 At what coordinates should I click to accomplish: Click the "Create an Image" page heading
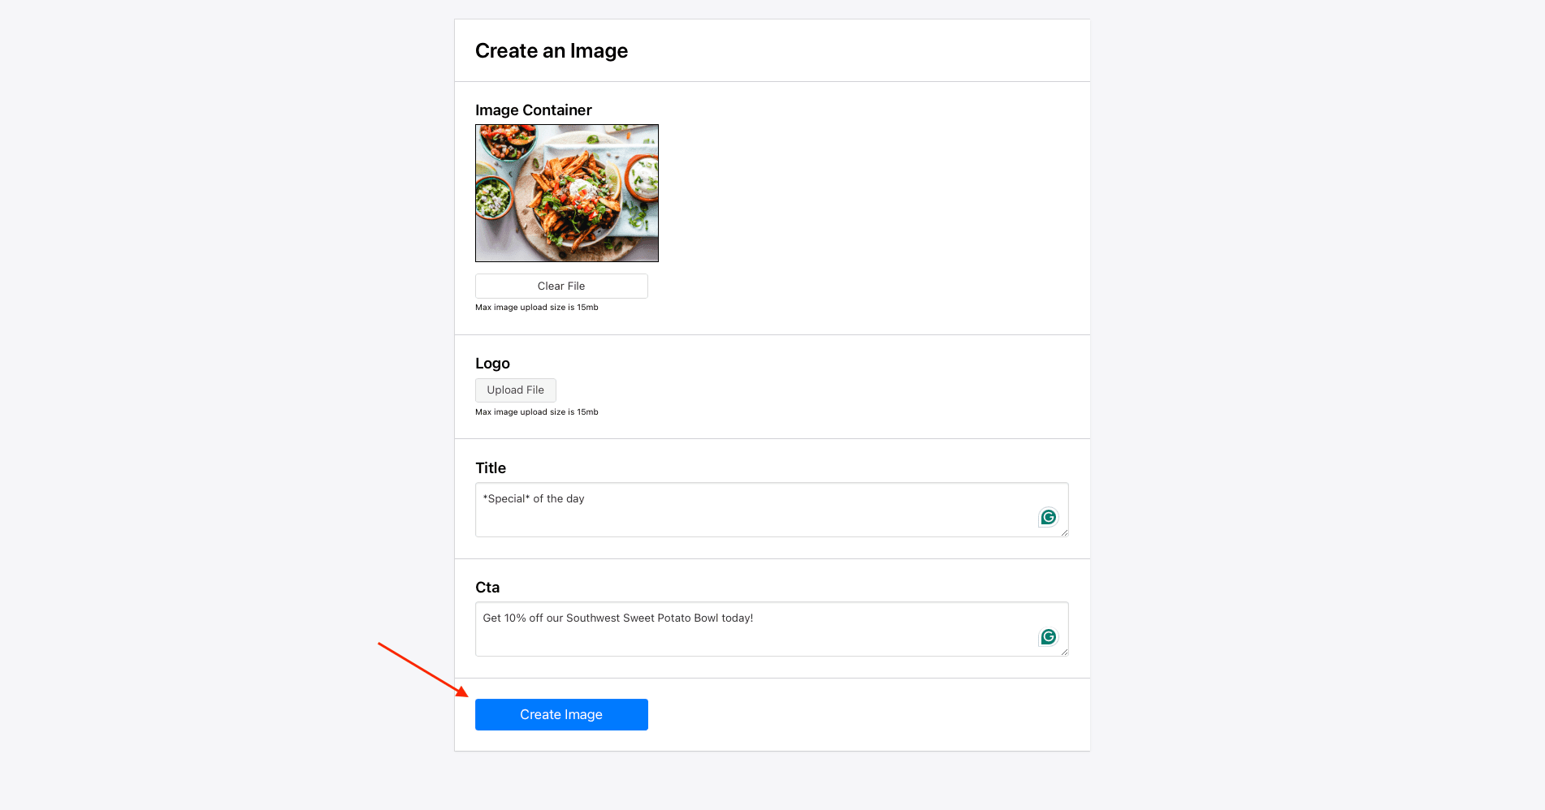pyautogui.click(x=551, y=51)
